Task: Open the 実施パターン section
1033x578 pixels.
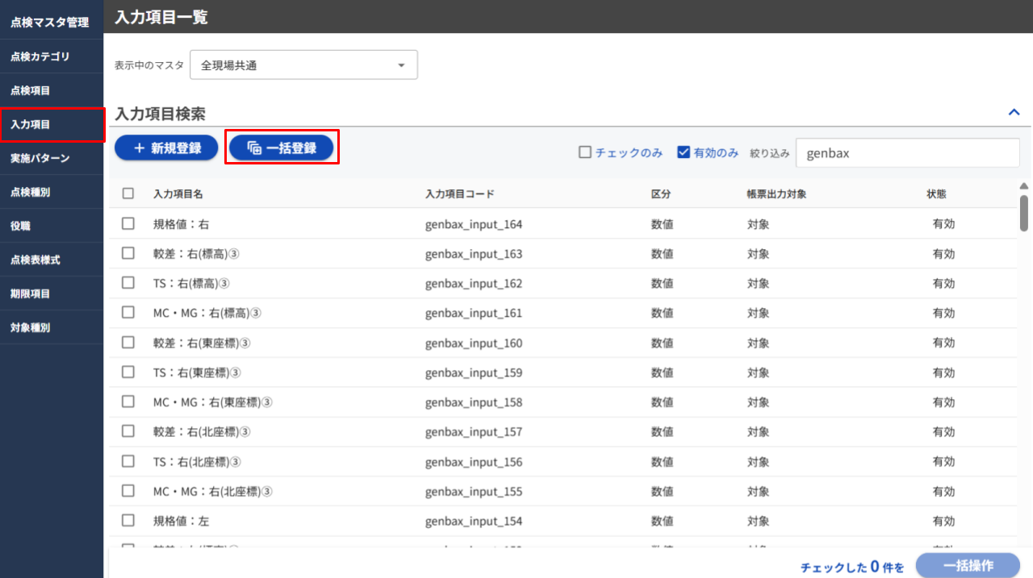Action: click(52, 158)
